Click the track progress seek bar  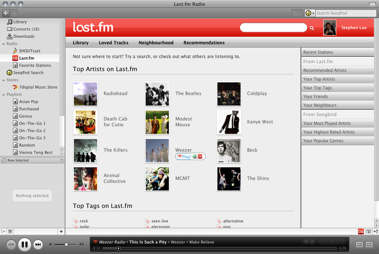coord(220,248)
